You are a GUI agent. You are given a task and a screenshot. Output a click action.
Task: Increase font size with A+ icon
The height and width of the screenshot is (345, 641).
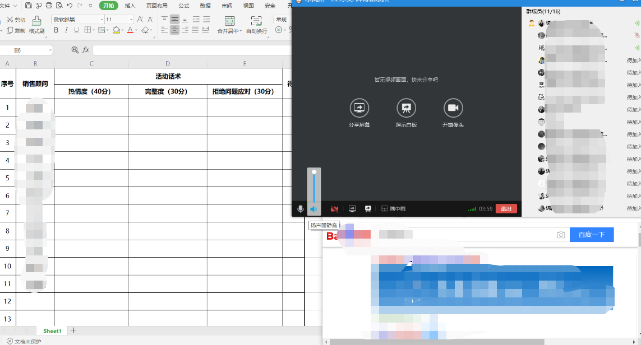(140, 19)
